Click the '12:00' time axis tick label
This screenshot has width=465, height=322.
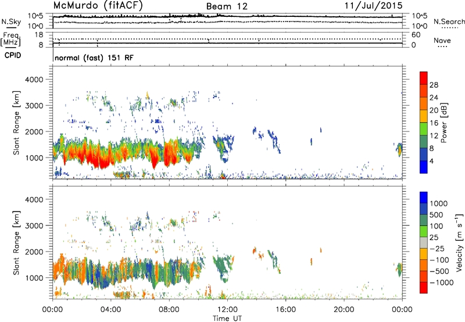pos(227,310)
